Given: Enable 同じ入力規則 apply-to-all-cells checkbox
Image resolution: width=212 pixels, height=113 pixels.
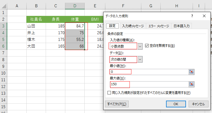Looking at the screenshot, I should (109, 93).
